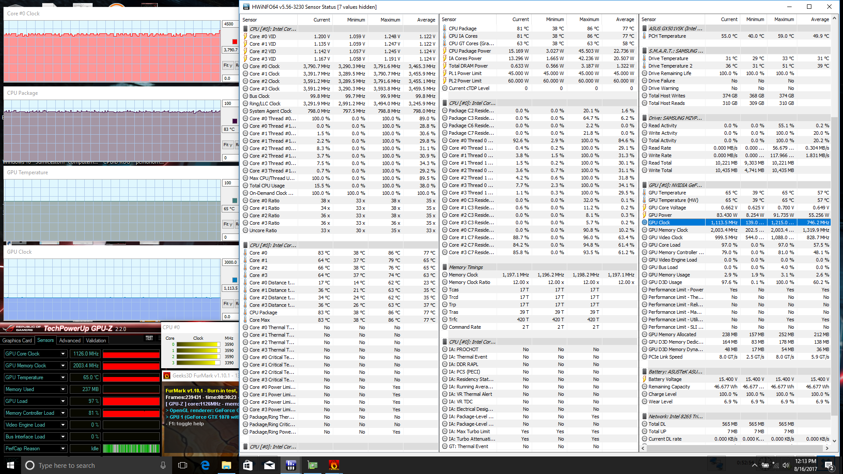Click the Cortana microphone icon
This screenshot has width=843, height=474.
click(x=163, y=465)
